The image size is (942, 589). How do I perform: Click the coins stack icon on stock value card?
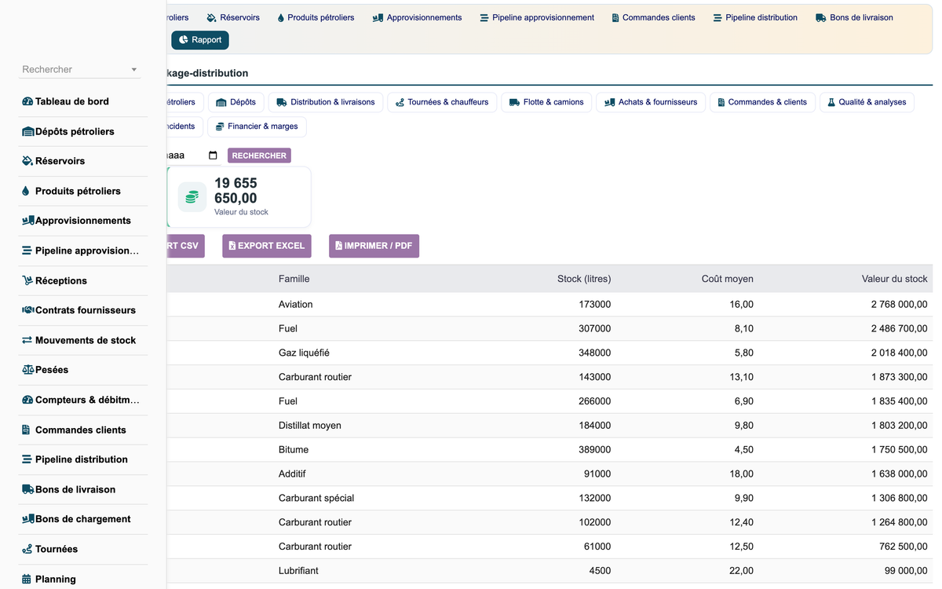(192, 197)
